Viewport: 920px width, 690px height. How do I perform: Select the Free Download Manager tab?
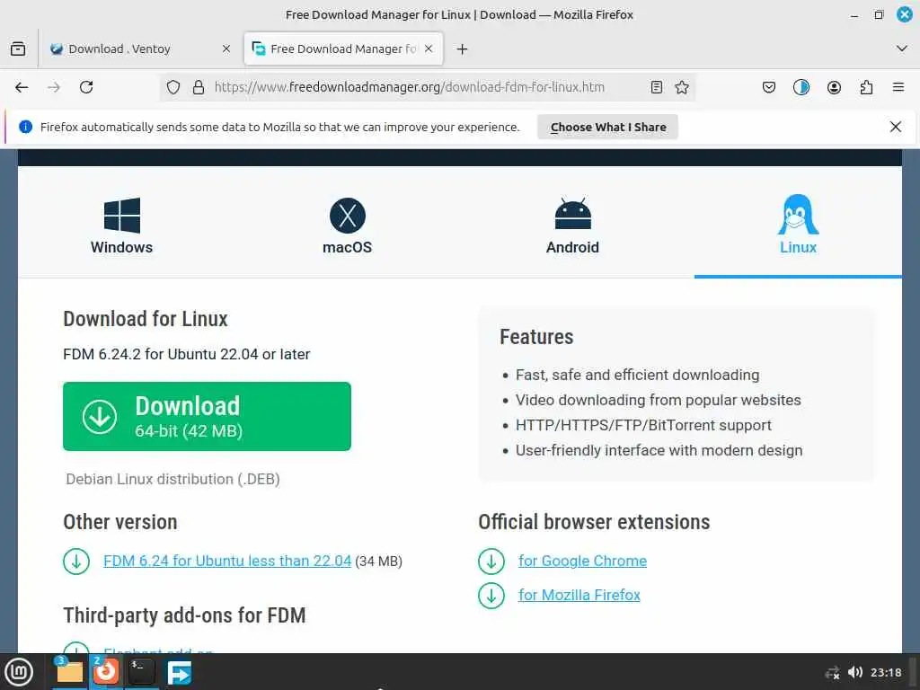coord(343,49)
